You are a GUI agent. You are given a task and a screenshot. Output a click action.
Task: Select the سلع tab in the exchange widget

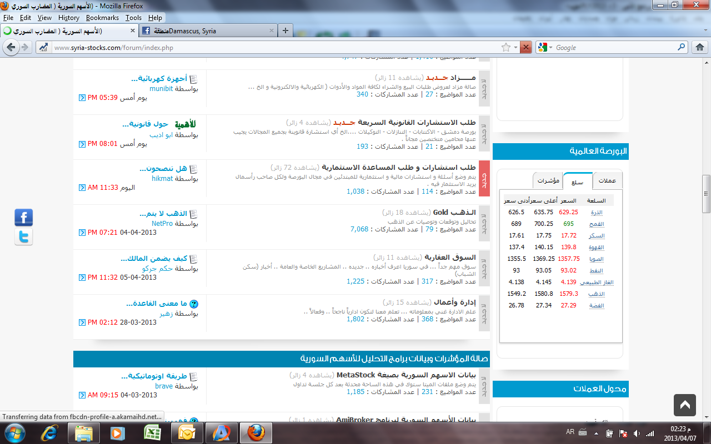pos(578,181)
